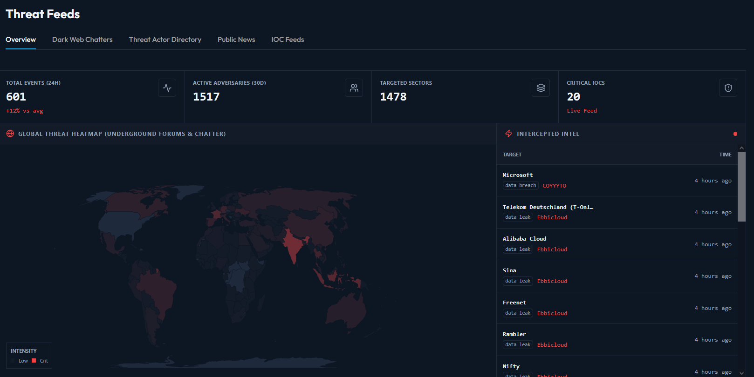Click Ebbicloud actor link under Sina

[x=552, y=281]
